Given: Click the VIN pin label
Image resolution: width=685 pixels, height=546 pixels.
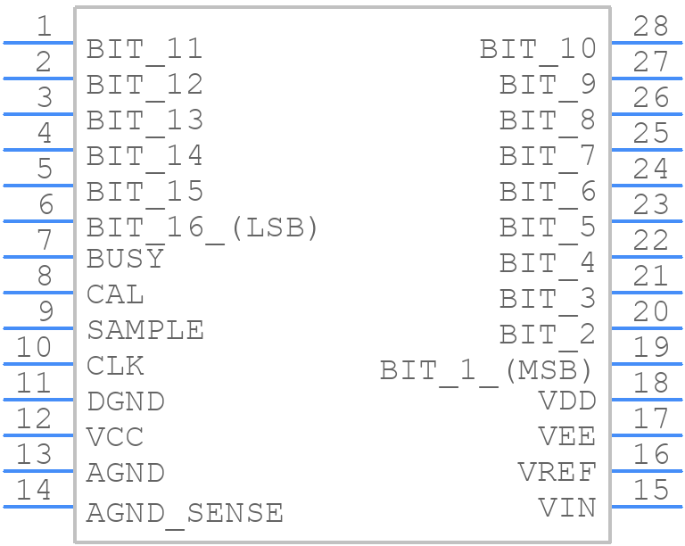Looking at the screenshot, I should tap(567, 508).
